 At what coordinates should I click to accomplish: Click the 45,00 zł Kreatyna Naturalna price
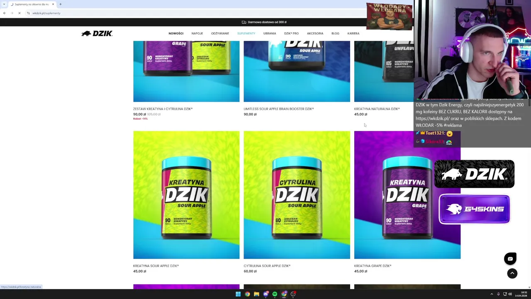(360, 114)
